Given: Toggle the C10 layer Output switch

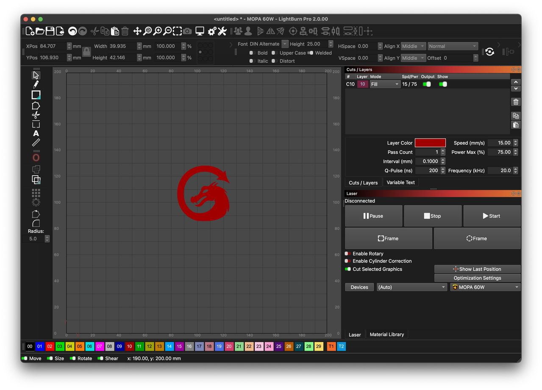Looking at the screenshot, I should [x=427, y=84].
